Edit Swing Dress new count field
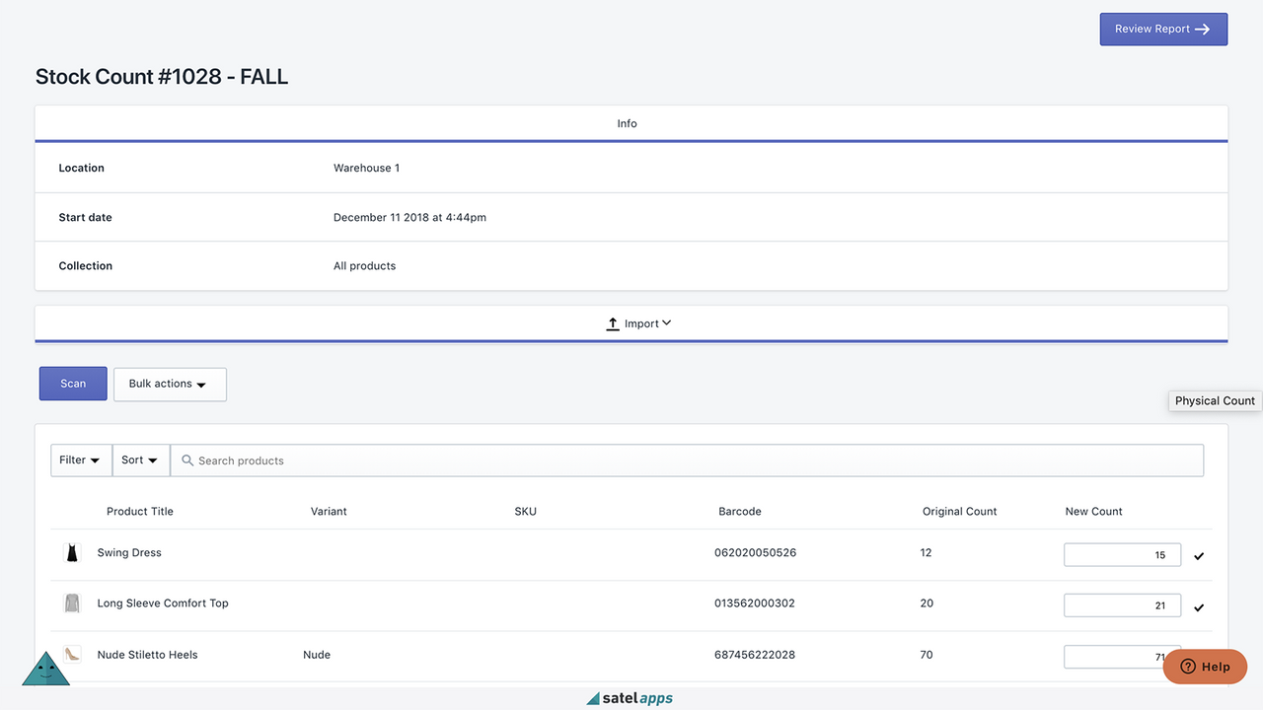This screenshot has width=1263, height=710. coord(1122,554)
